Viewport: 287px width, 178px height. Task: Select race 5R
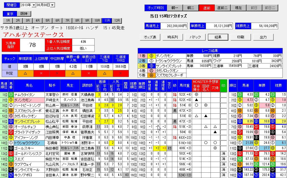coord(48,21)
